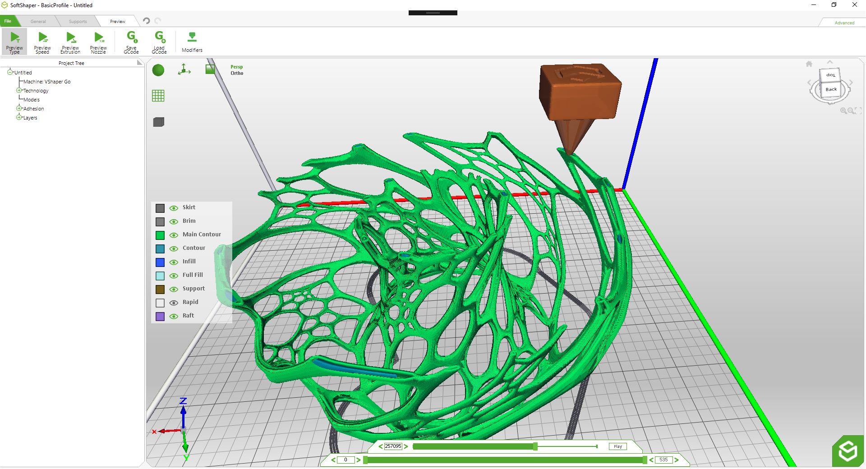Collapse the Untitled tree root

(x=10, y=72)
